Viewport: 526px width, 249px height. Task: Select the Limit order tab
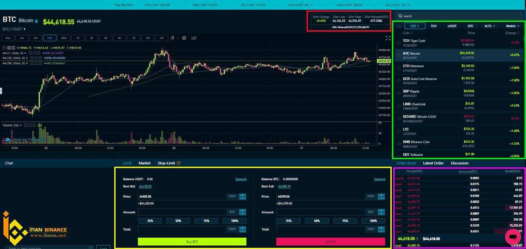tap(127, 163)
